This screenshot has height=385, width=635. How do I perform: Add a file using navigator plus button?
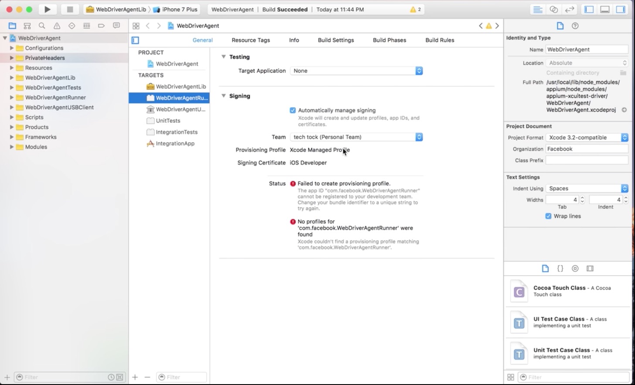[7, 377]
